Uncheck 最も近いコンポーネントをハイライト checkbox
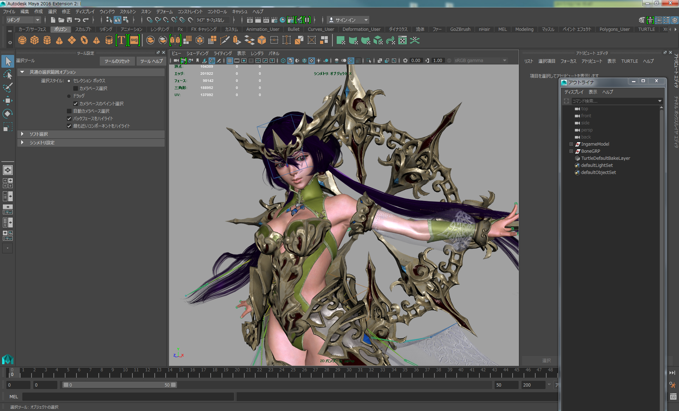The width and height of the screenshot is (679, 411). click(69, 126)
